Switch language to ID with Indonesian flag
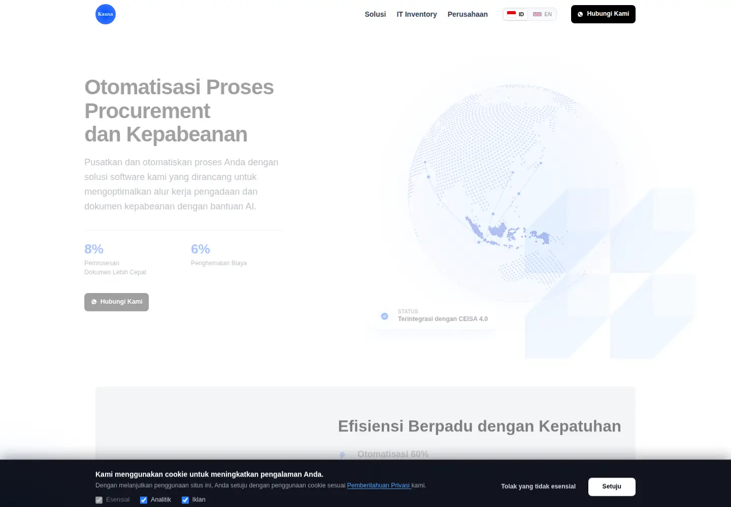Viewport: 731px width, 507px height. (x=515, y=14)
